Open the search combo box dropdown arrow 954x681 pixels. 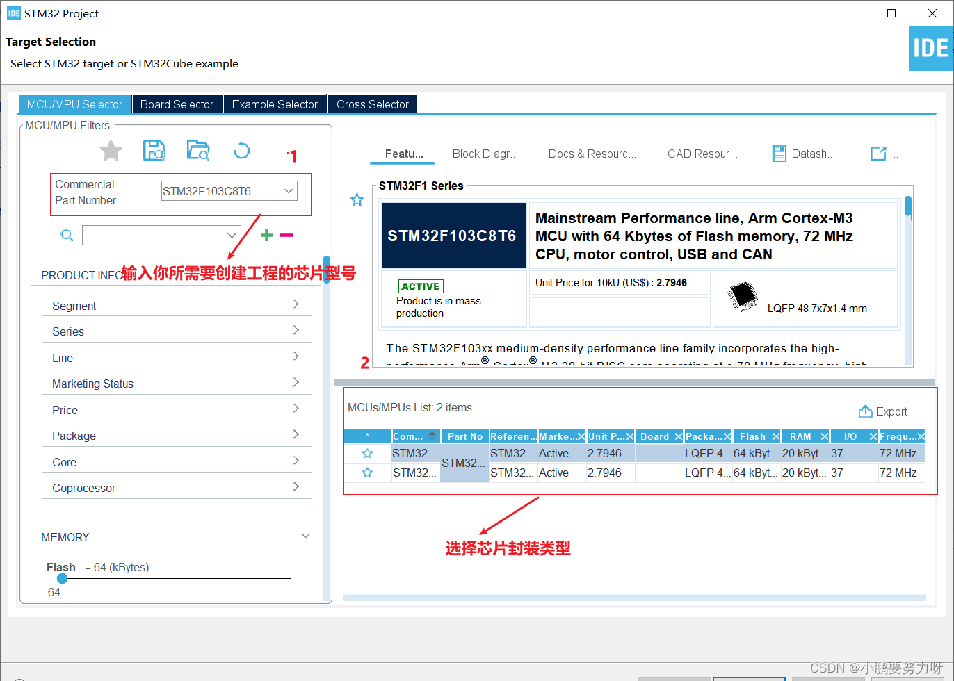tap(232, 236)
